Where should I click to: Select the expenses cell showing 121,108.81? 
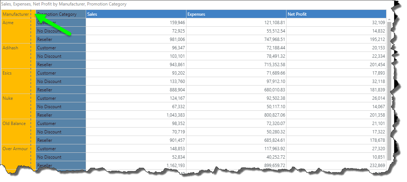236,23
